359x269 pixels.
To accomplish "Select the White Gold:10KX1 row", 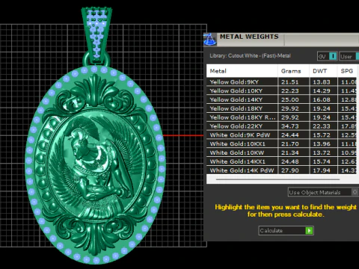I will click(282, 143).
